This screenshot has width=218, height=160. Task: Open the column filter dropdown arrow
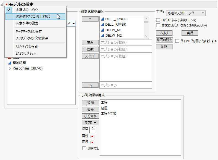(x=74, y=24)
